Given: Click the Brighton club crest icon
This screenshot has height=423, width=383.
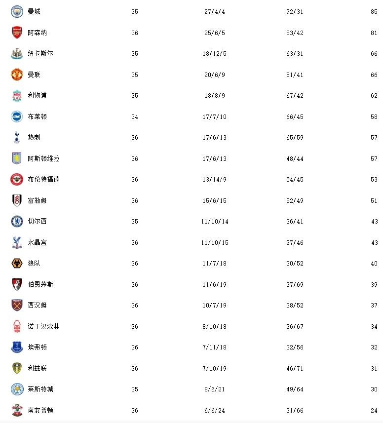Looking at the screenshot, I should point(17,116).
